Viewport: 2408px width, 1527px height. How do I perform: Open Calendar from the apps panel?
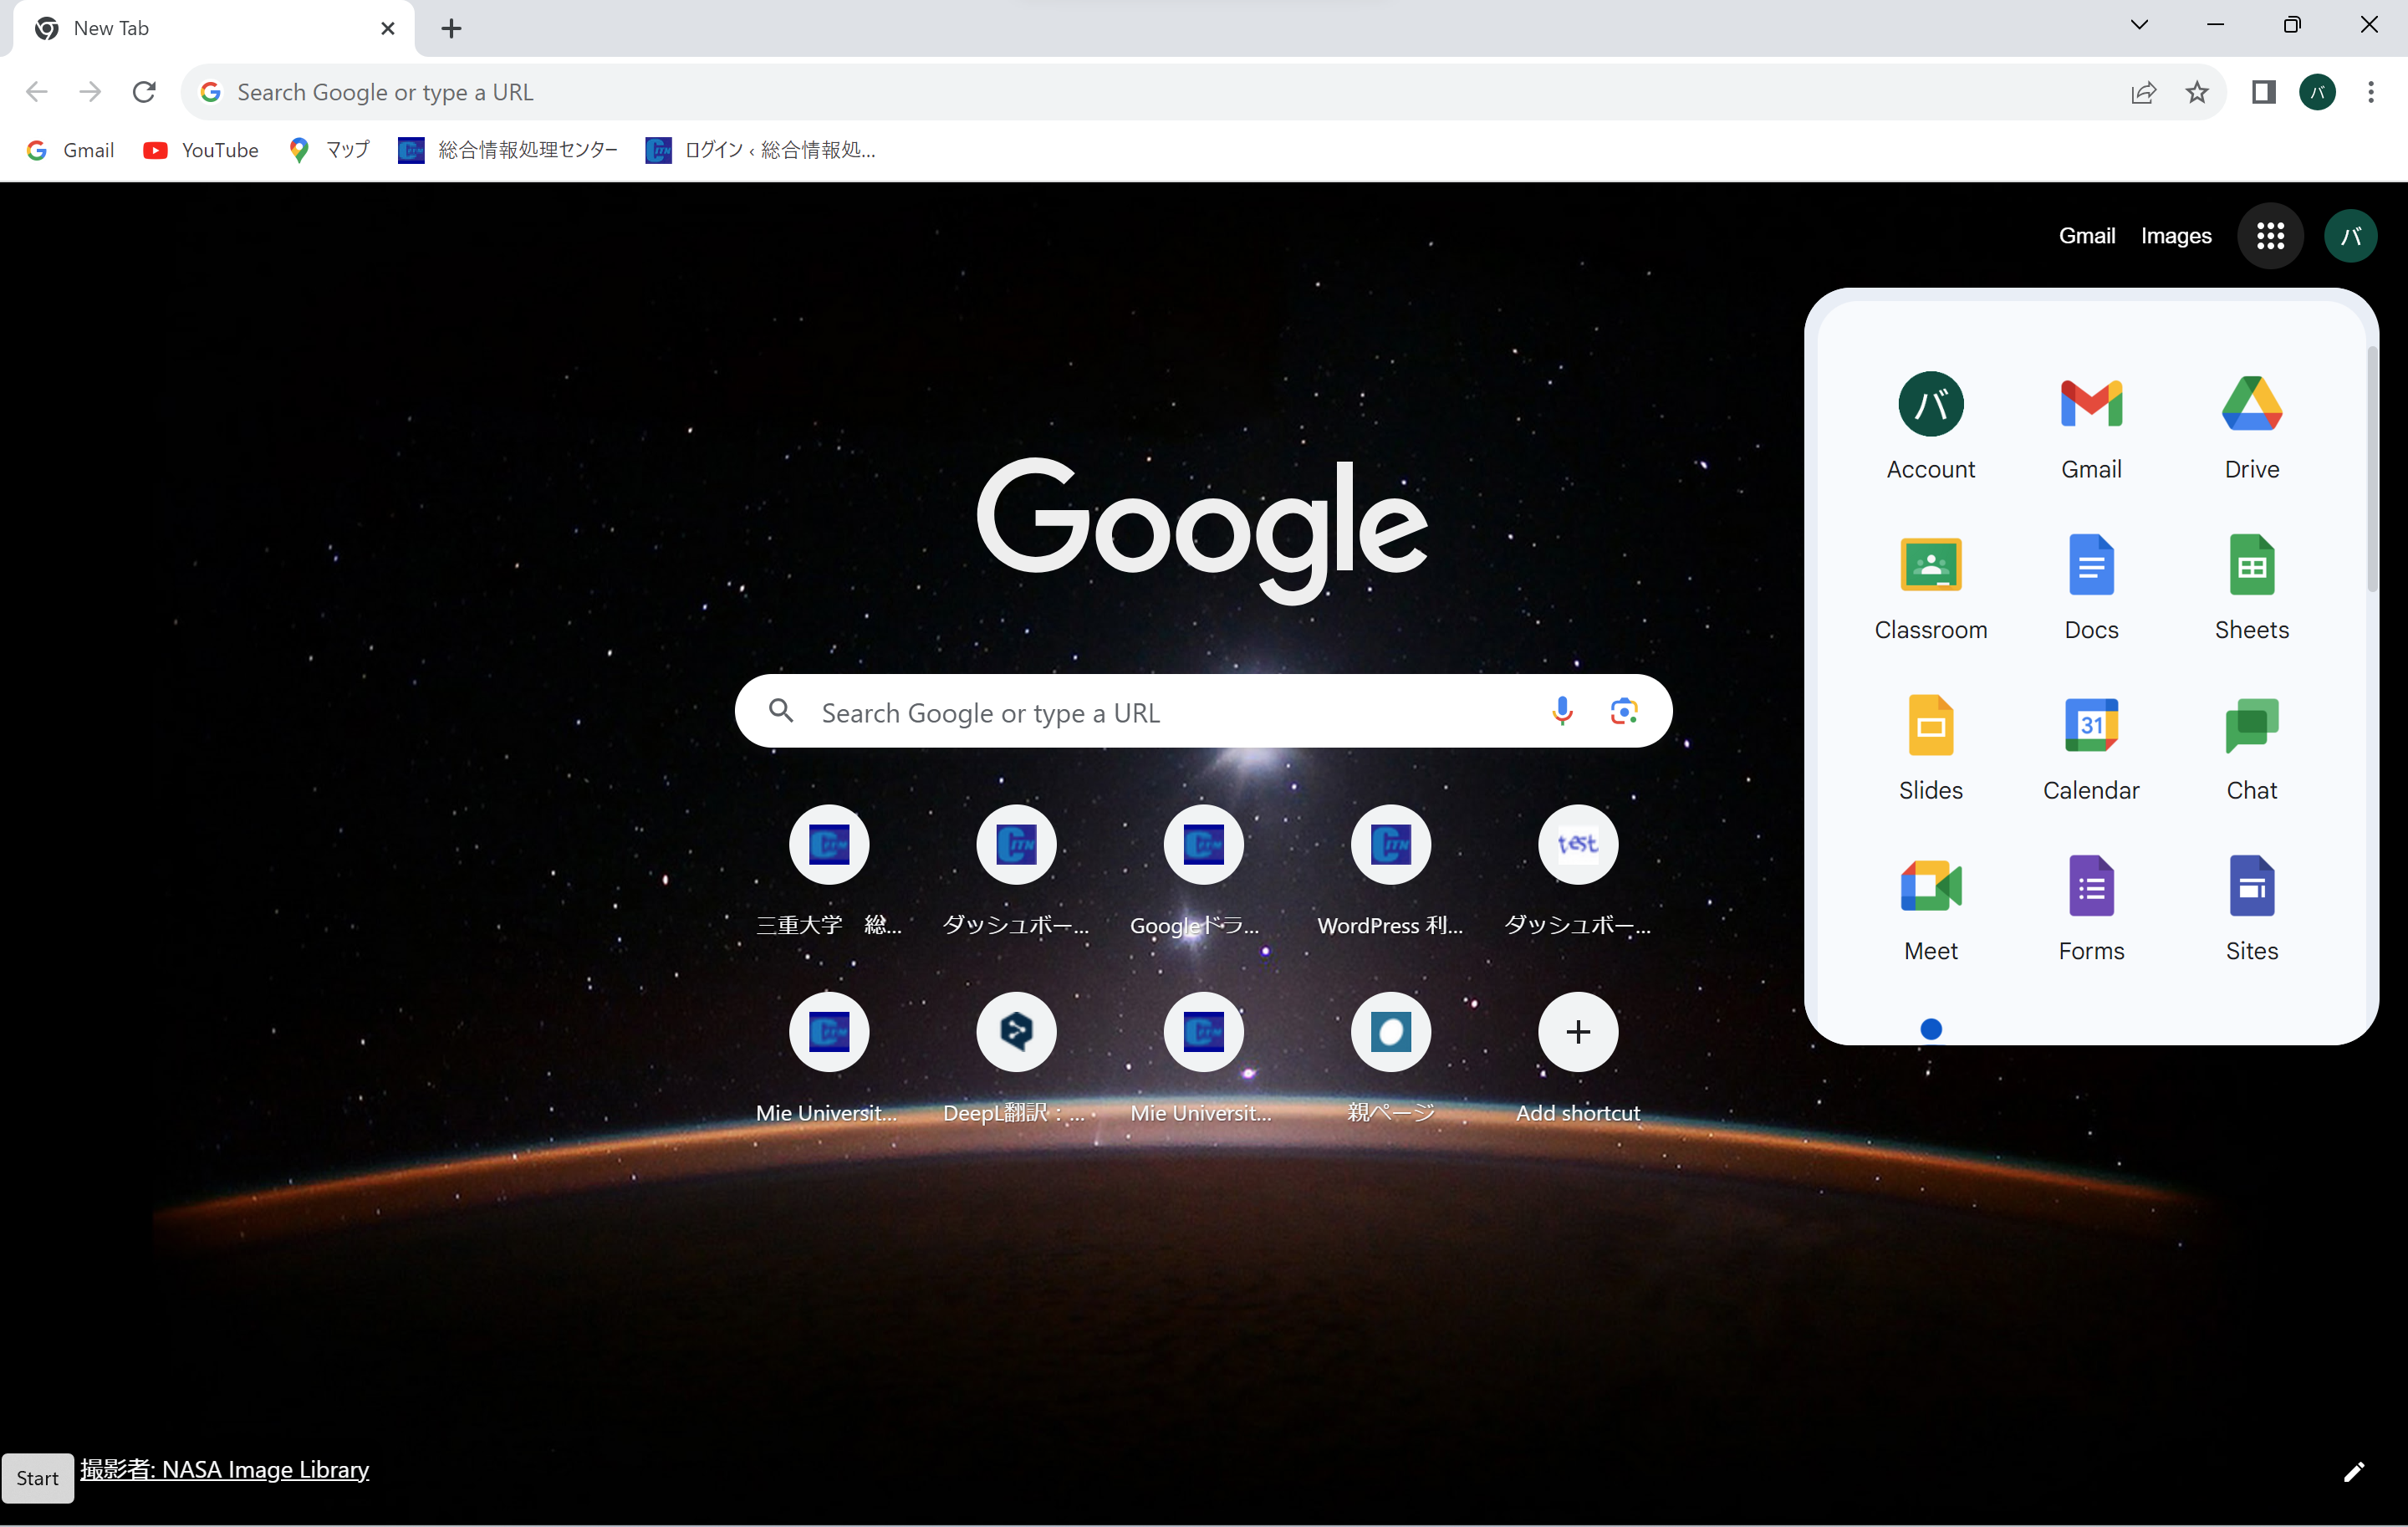tap(2091, 748)
